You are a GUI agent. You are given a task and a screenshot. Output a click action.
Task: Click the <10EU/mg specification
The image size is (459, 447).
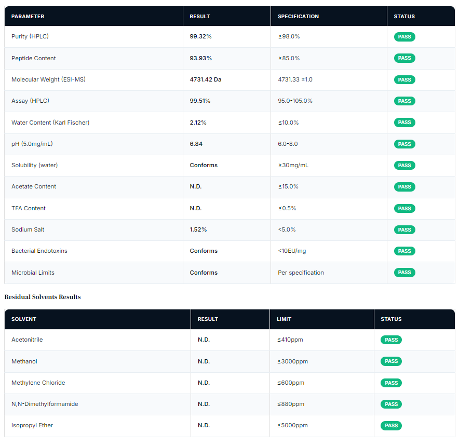pyautogui.click(x=292, y=251)
